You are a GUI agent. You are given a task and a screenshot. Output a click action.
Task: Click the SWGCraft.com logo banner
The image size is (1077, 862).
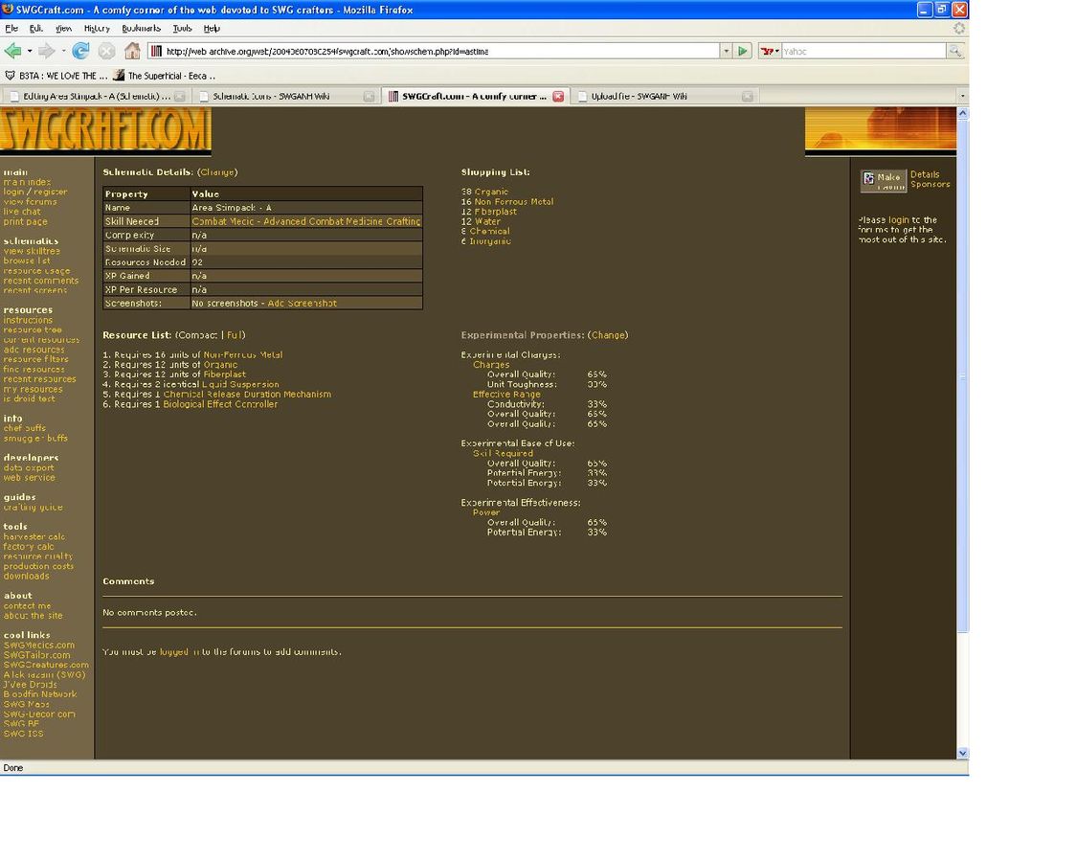(x=105, y=131)
